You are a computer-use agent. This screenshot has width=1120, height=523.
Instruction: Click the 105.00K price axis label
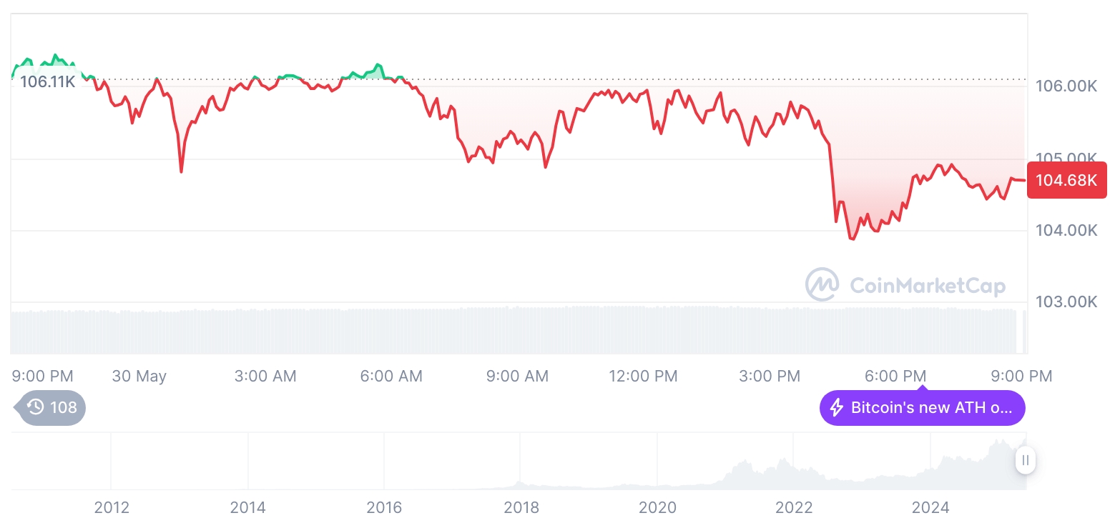(1066, 158)
